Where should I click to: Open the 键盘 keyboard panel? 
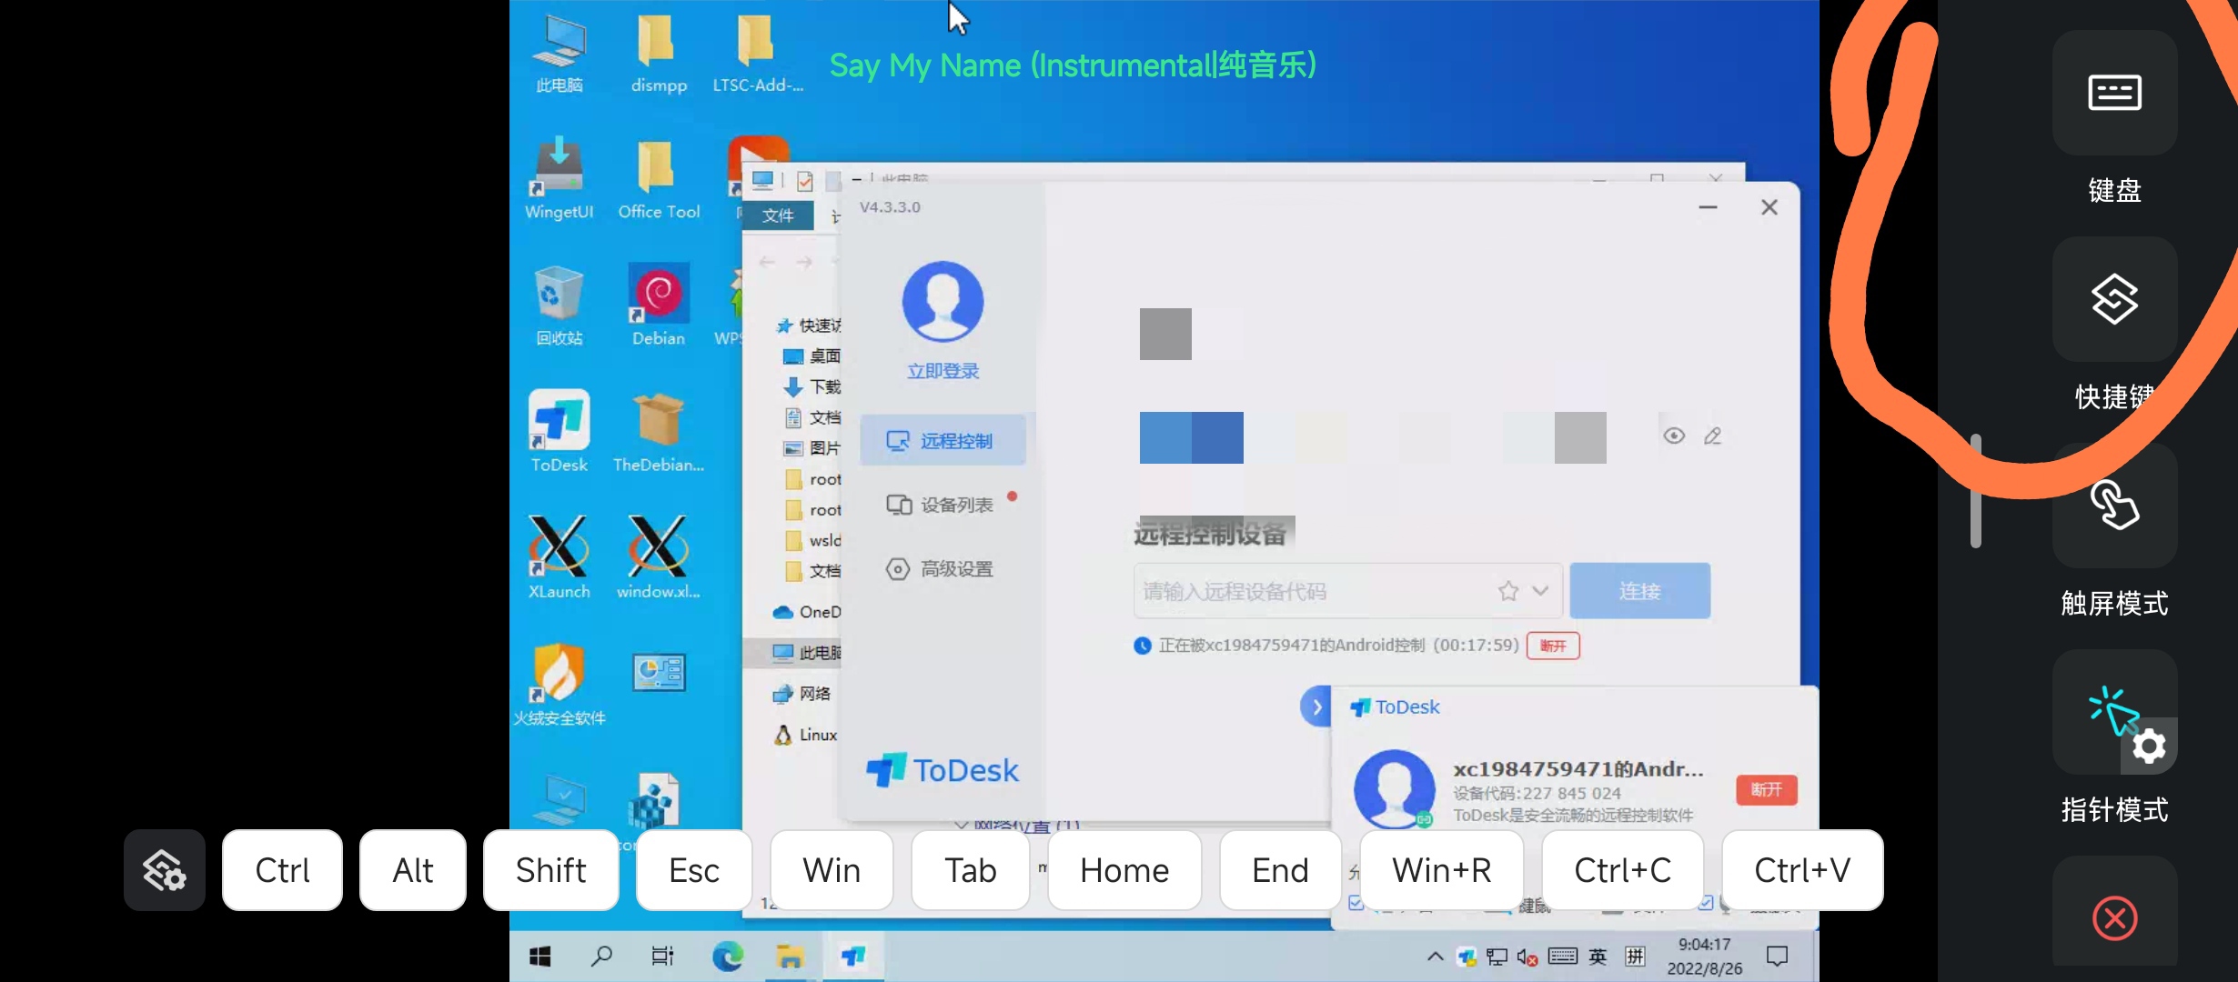[x=2114, y=94]
